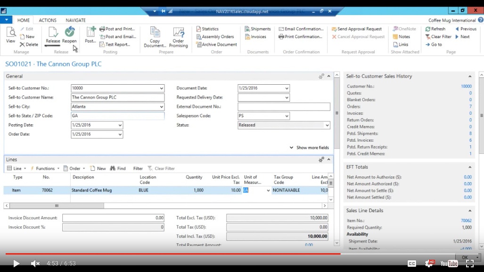484x272 pixels.
Task: Click the Lines horizontal scrollbar thumb
Action: tap(57, 206)
